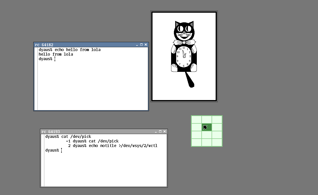Click the scrollbar of the rc 64193 window
Image resolution: width=318 pixels, height=195 pixels.
point(43,160)
